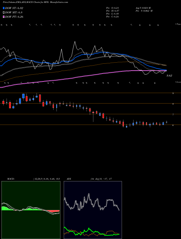Select the 'DOW PT: 6.26' legend text
Image resolution: width=181 pixels, height=239 pixels.
tap(14, 17)
